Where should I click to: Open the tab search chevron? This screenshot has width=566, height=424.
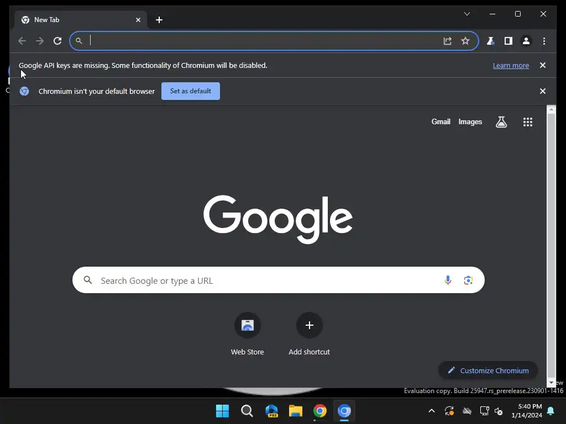467,14
